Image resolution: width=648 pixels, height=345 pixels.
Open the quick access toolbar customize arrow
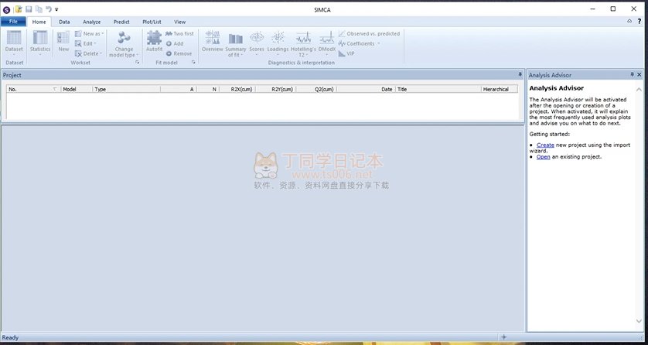pyautogui.click(x=56, y=9)
